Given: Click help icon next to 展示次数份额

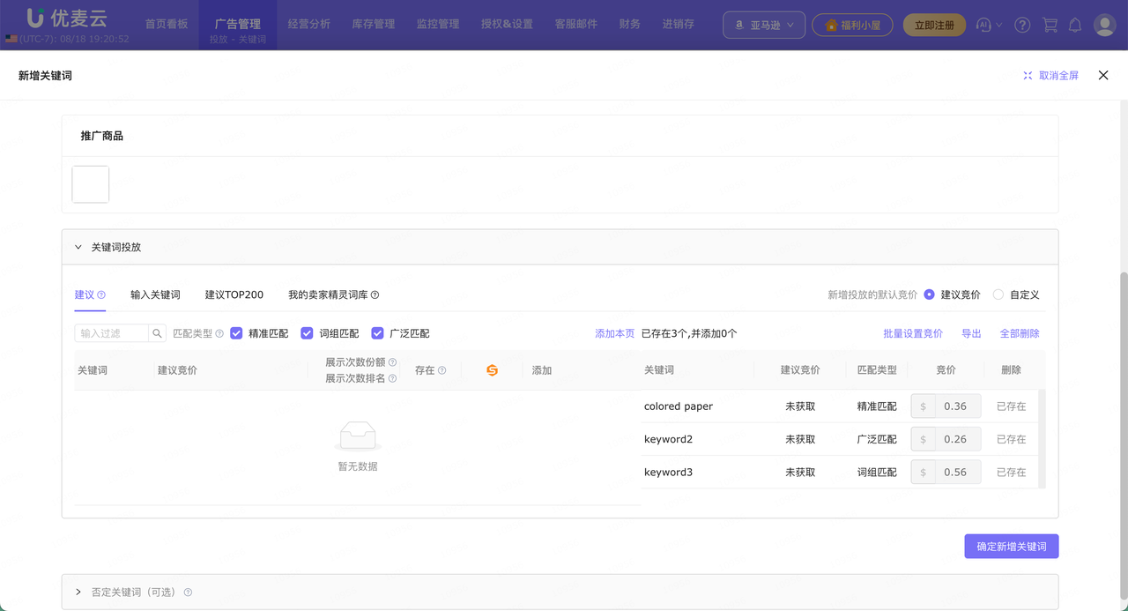Looking at the screenshot, I should [x=392, y=362].
